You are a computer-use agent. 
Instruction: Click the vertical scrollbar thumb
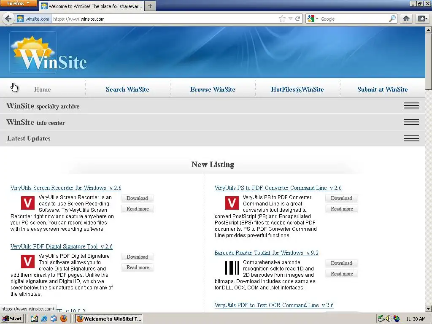(429, 61)
